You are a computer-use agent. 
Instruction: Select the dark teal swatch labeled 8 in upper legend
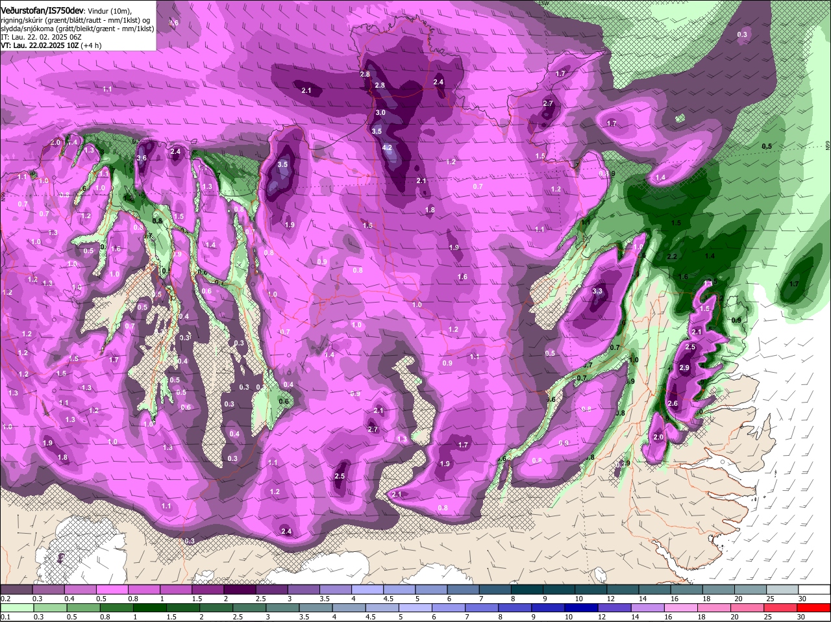(527, 589)
